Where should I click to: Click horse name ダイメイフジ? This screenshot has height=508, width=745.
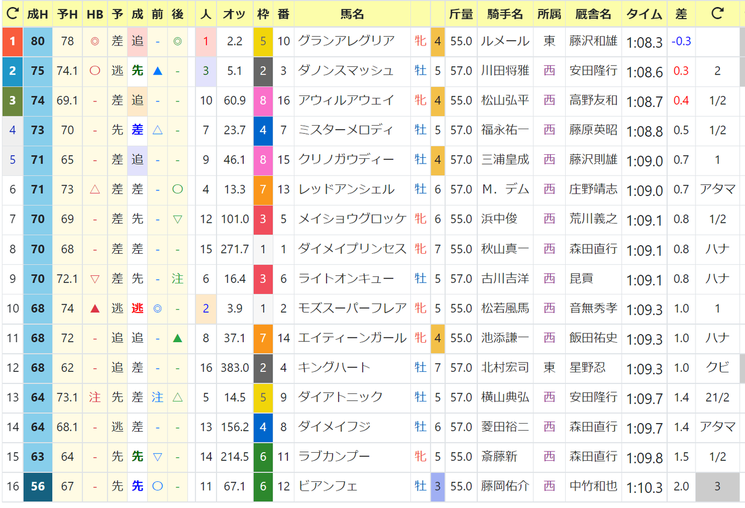[334, 427]
